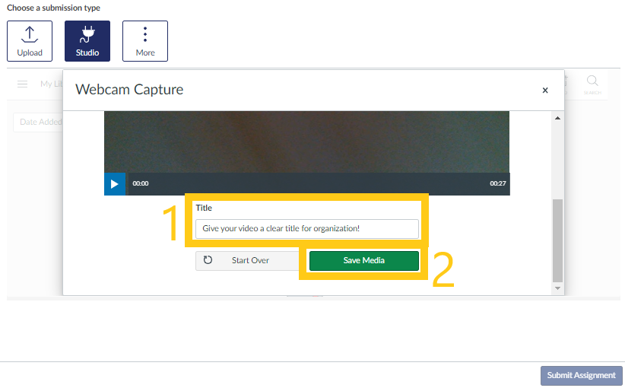Viewport: 625px width, 388px height.
Task: Click the video title input field
Action: 306,228
